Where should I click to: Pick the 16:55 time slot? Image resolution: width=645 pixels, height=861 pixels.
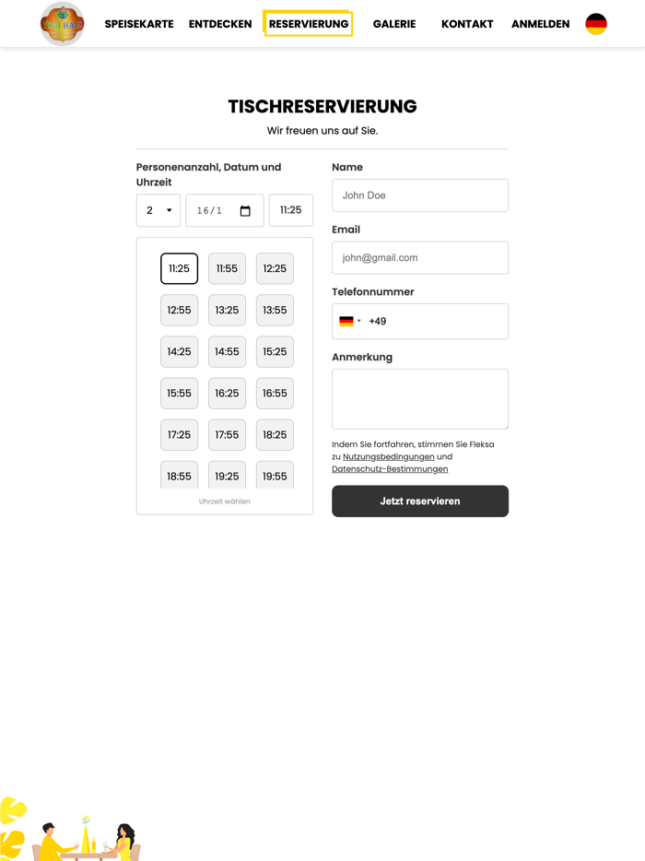275,394
